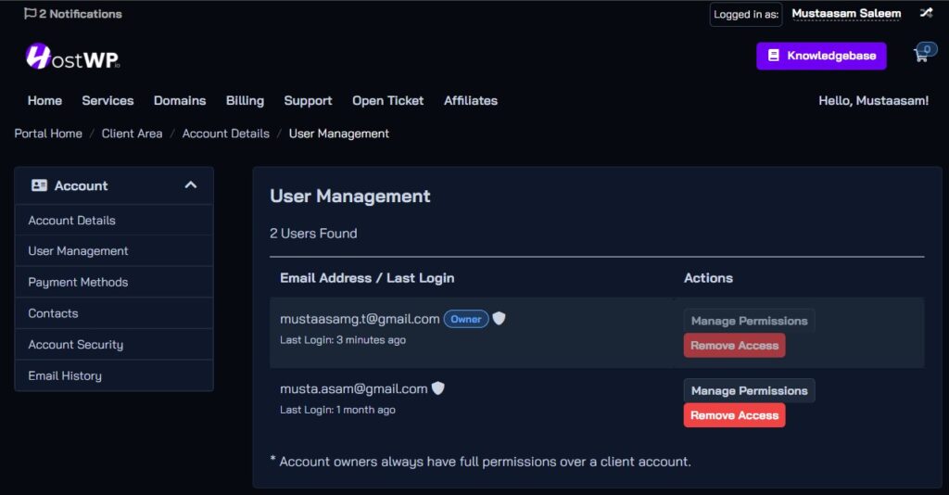Screen dimensions: 949x495
Task: Open the Affiliates menu item
Action: point(471,100)
